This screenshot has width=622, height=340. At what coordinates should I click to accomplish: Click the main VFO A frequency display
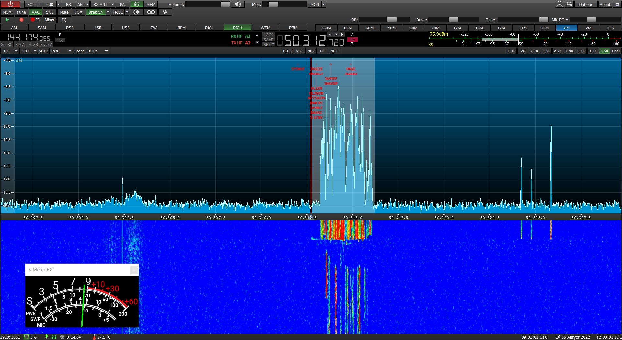click(310, 40)
